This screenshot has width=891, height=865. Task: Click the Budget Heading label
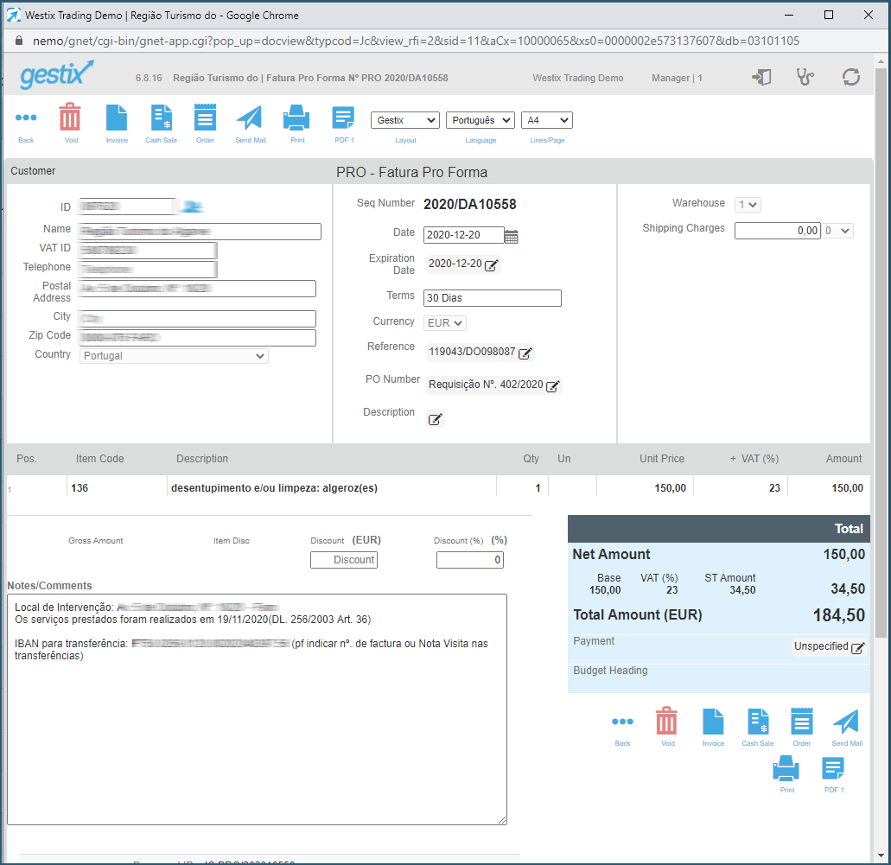coord(610,671)
